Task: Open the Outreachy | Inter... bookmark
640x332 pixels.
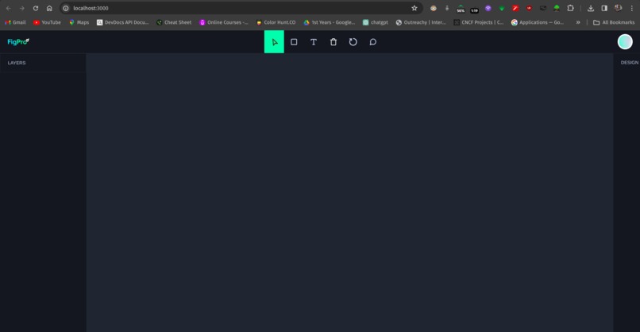Action: click(x=421, y=22)
